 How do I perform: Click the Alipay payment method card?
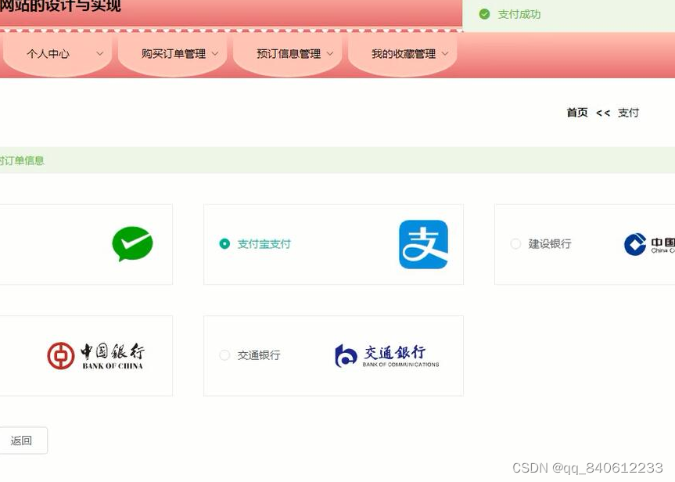334,243
